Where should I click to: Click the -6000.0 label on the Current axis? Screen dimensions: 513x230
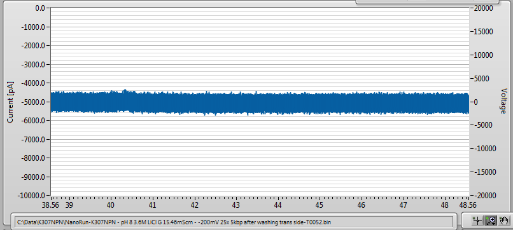tap(34, 121)
